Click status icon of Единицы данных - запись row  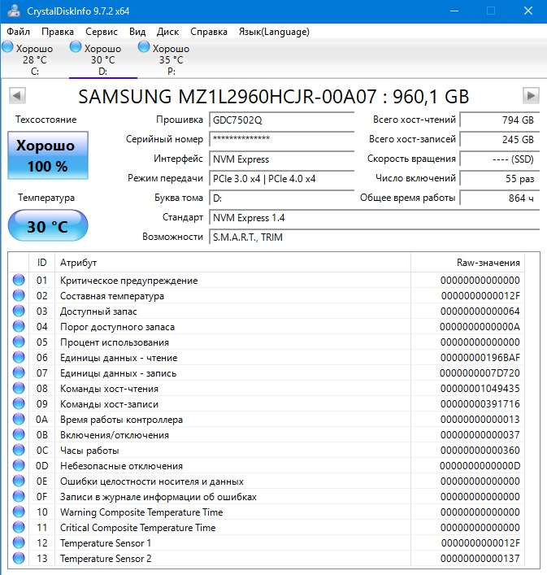click(x=19, y=372)
